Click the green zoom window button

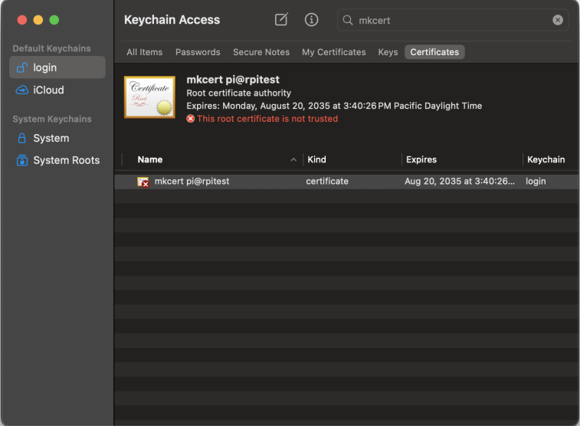pyautogui.click(x=54, y=20)
